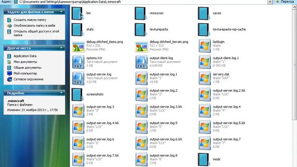Image resolution: width=297 pixels, height=167 pixels.
Task: Open the bin folder icon
Action: tap(77, 13)
